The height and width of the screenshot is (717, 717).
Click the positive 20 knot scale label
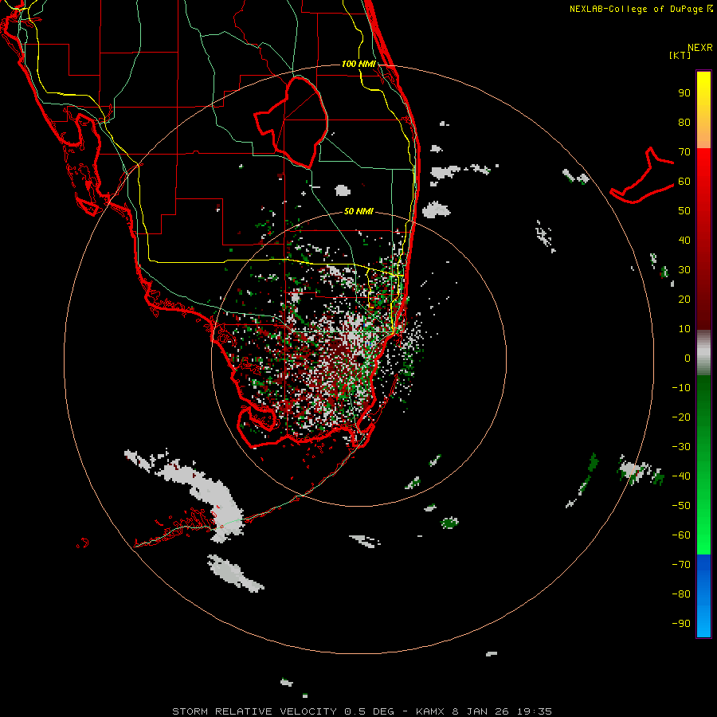[x=684, y=300]
